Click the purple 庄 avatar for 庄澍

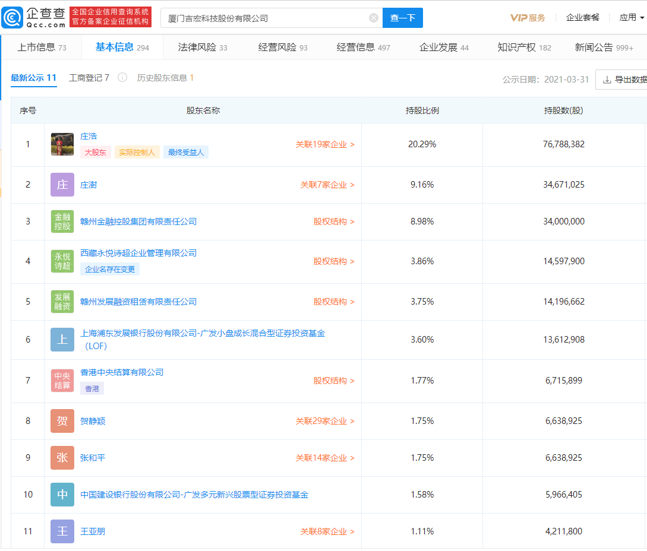tap(62, 185)
